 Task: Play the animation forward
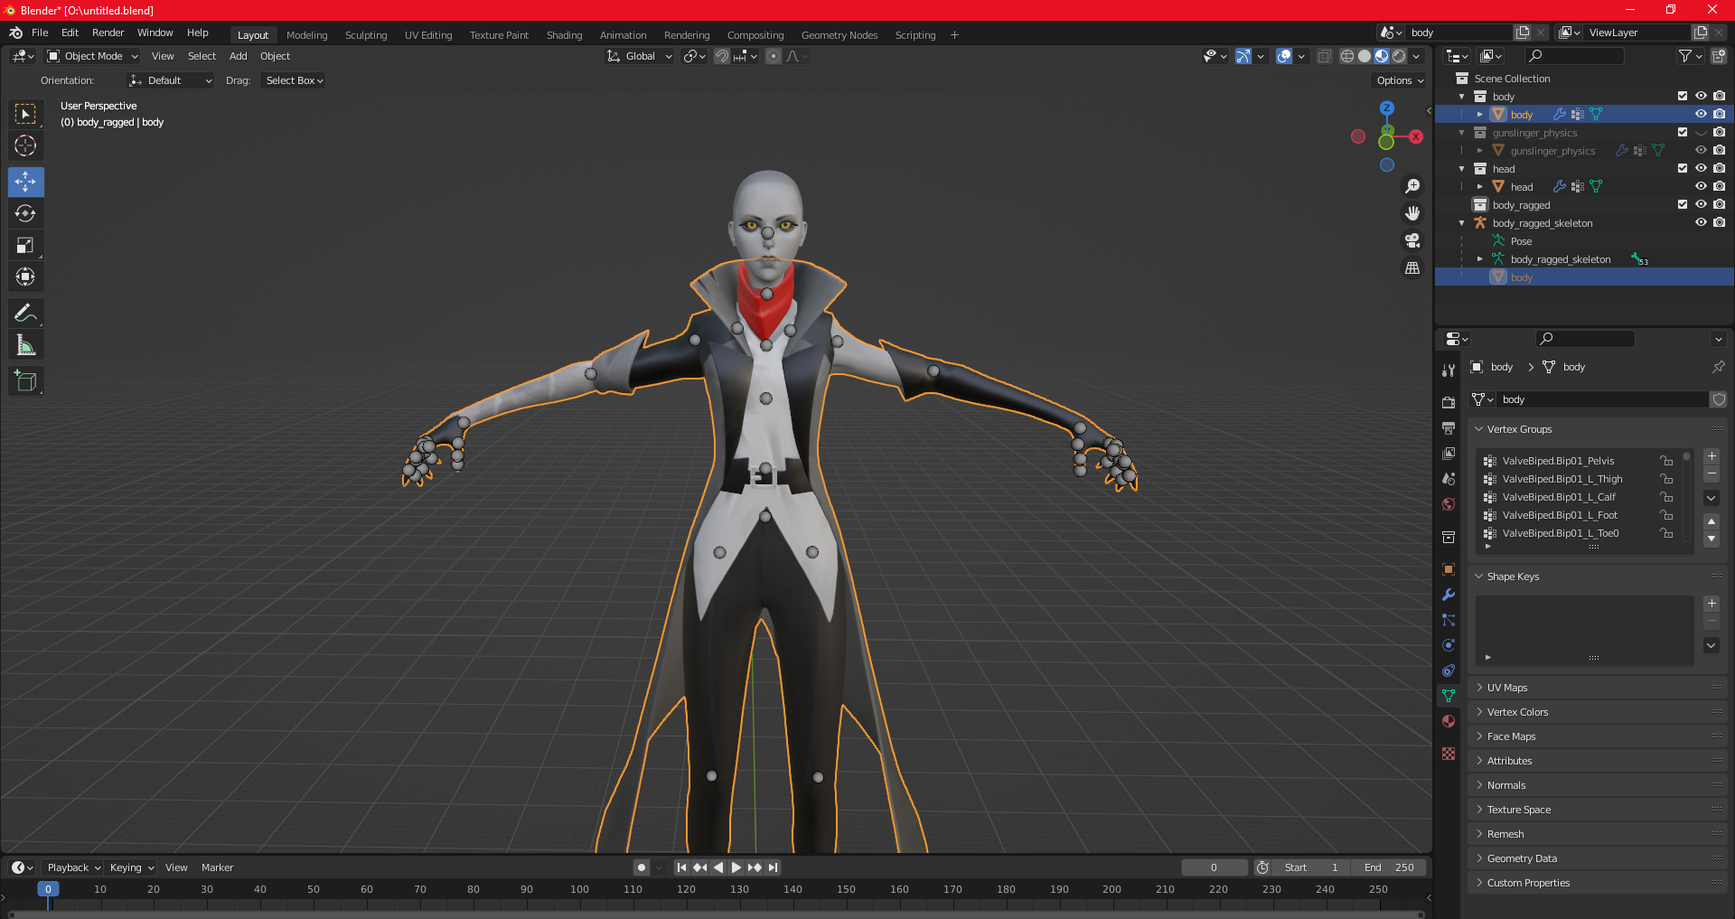point(736,867)
